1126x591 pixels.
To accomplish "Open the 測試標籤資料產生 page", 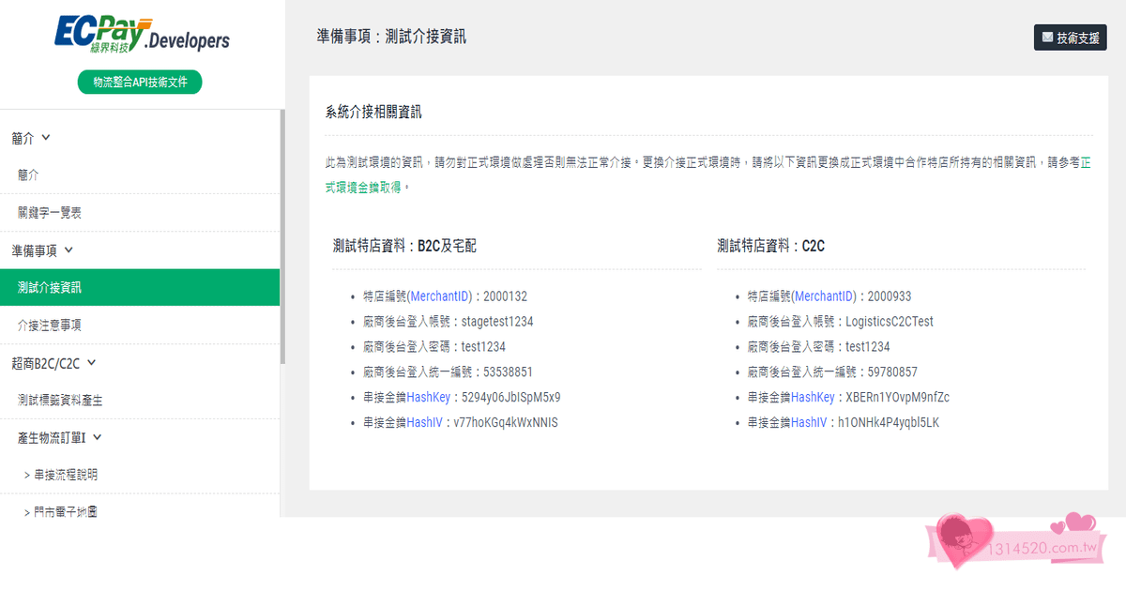I will click(x=61, y=400).
